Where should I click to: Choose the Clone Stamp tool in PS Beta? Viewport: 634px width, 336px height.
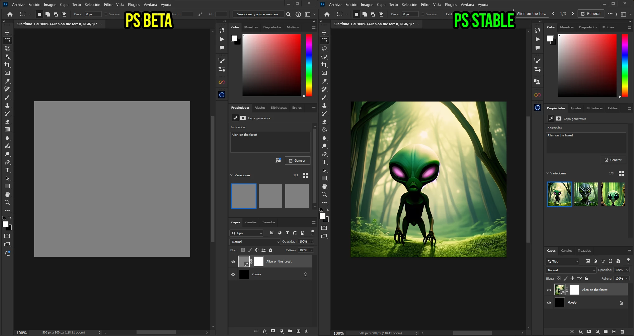(x=7, y=105)
